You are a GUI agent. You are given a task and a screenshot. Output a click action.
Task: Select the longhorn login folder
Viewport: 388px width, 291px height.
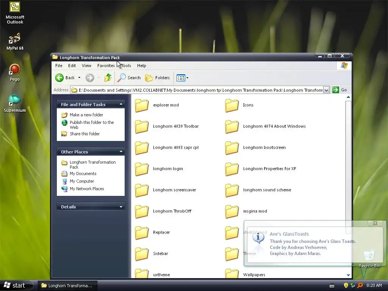point(159,169)
